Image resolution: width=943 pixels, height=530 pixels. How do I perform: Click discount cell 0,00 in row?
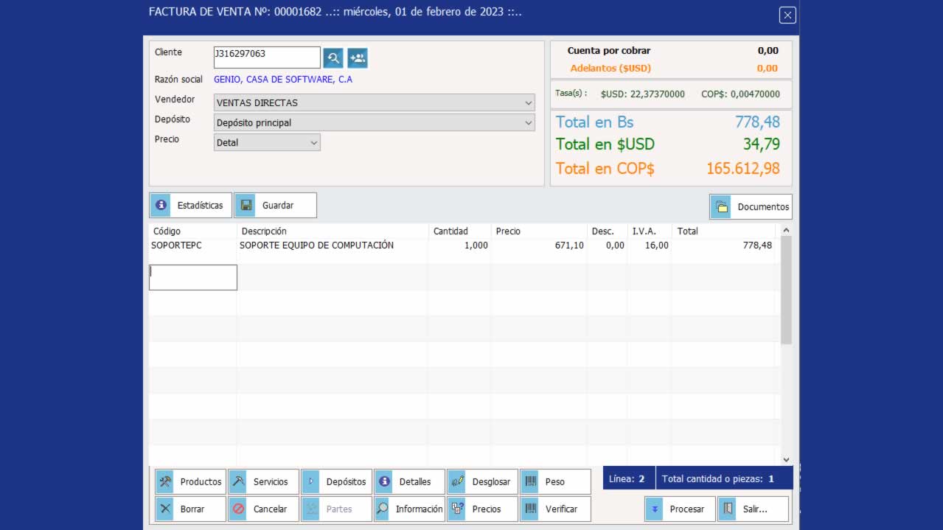[615, 245]
